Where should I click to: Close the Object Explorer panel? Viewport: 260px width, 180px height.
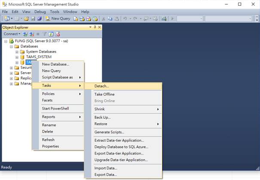click(100, 27)
